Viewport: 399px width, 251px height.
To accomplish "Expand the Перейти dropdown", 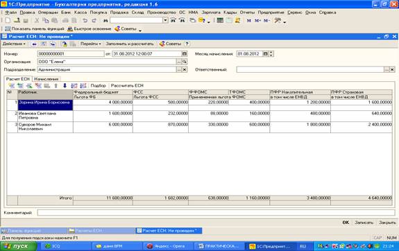I will click(x=91, y=44).
